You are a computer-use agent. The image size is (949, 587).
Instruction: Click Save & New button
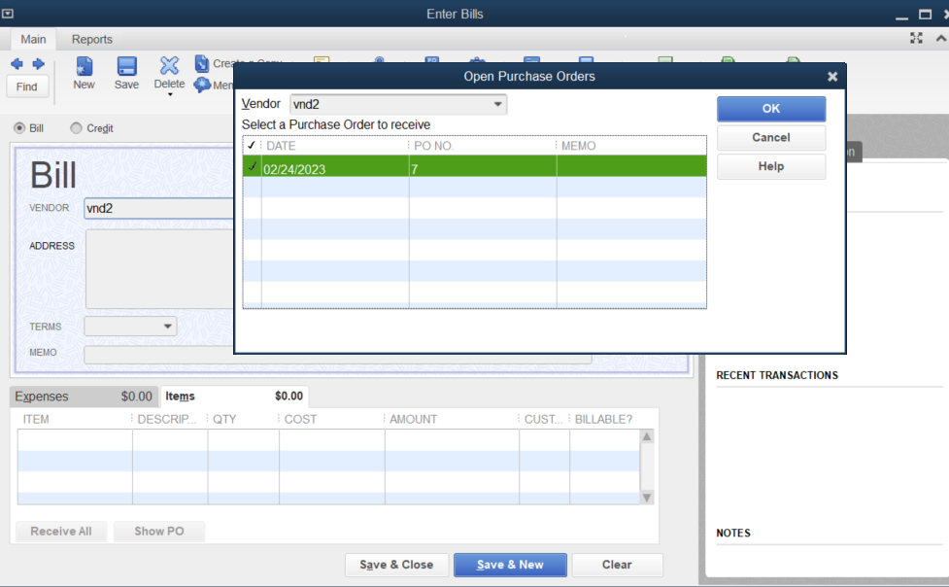510,565
